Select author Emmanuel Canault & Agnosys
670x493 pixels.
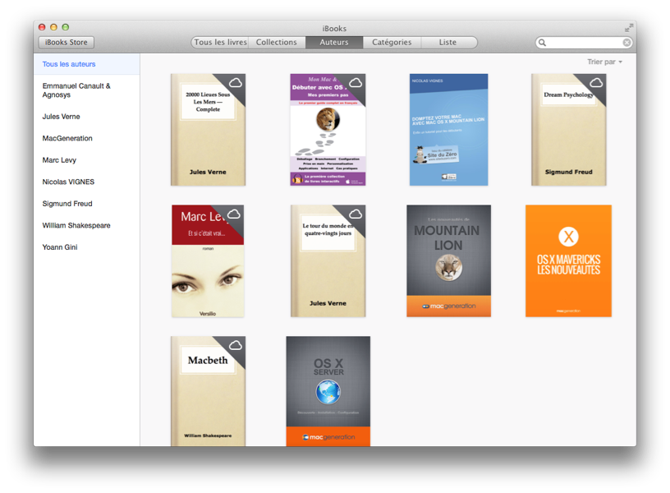pos(87,90)
